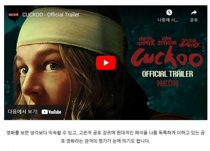Click the Watch later clock icon
The width and height of the screenshot is (210, 151).
click(x=169, y=13)
